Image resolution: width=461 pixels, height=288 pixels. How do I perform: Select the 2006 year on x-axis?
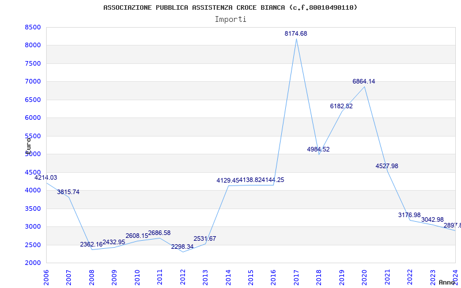(46, 278)
